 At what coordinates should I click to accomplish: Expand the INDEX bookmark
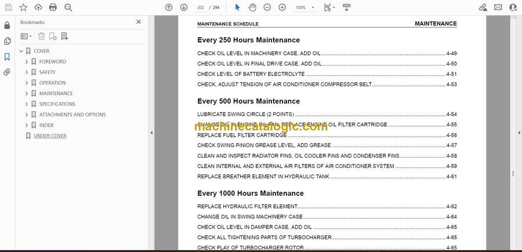(x=27, y=126)
